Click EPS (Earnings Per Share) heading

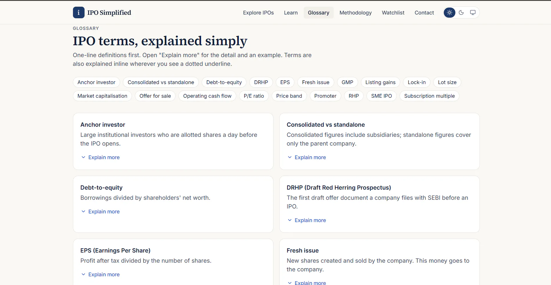coord(115,250)
